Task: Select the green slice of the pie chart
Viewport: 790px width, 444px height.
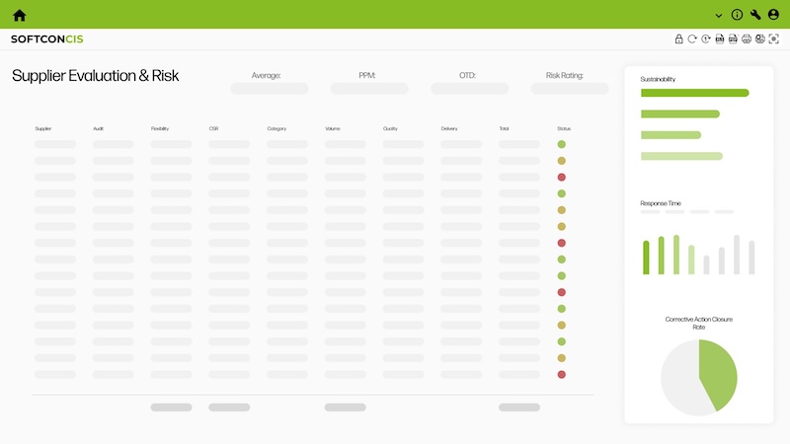Action: click(x=720, y=374)
